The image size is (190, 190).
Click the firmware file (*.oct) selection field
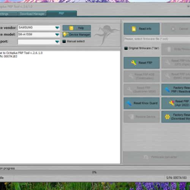[x=157, y=39]
